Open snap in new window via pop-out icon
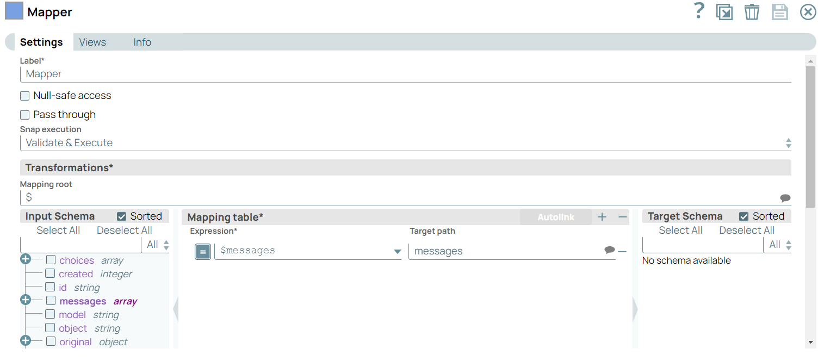The height and width of the screenshot is (361, 824). [724, 11]
